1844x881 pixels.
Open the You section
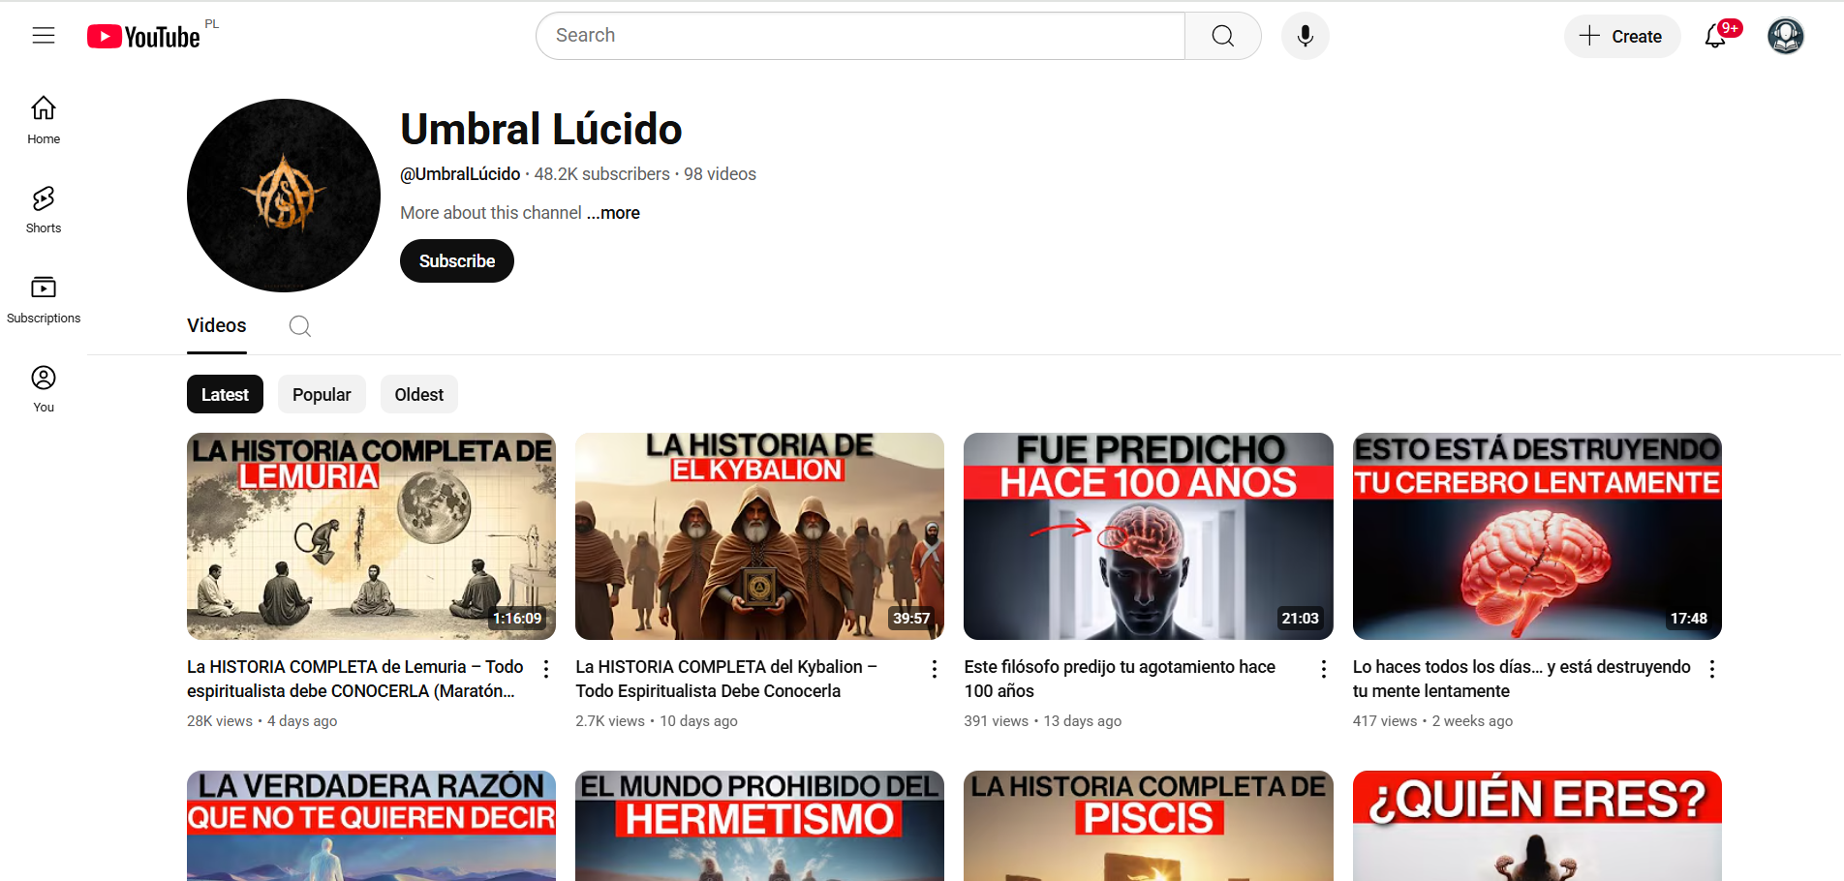pyautogui.click(x=44, y=389)
